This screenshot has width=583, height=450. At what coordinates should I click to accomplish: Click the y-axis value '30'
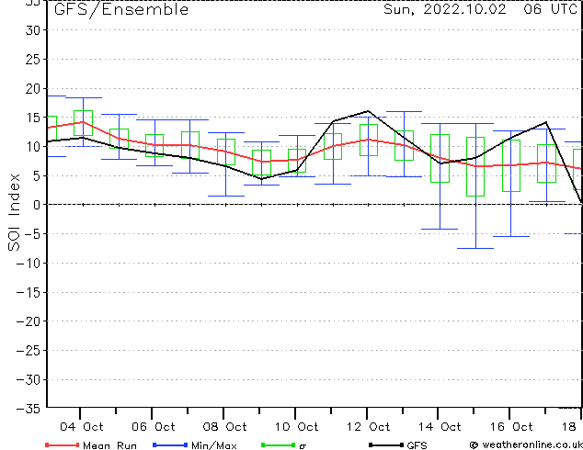[x=32, y=30]
